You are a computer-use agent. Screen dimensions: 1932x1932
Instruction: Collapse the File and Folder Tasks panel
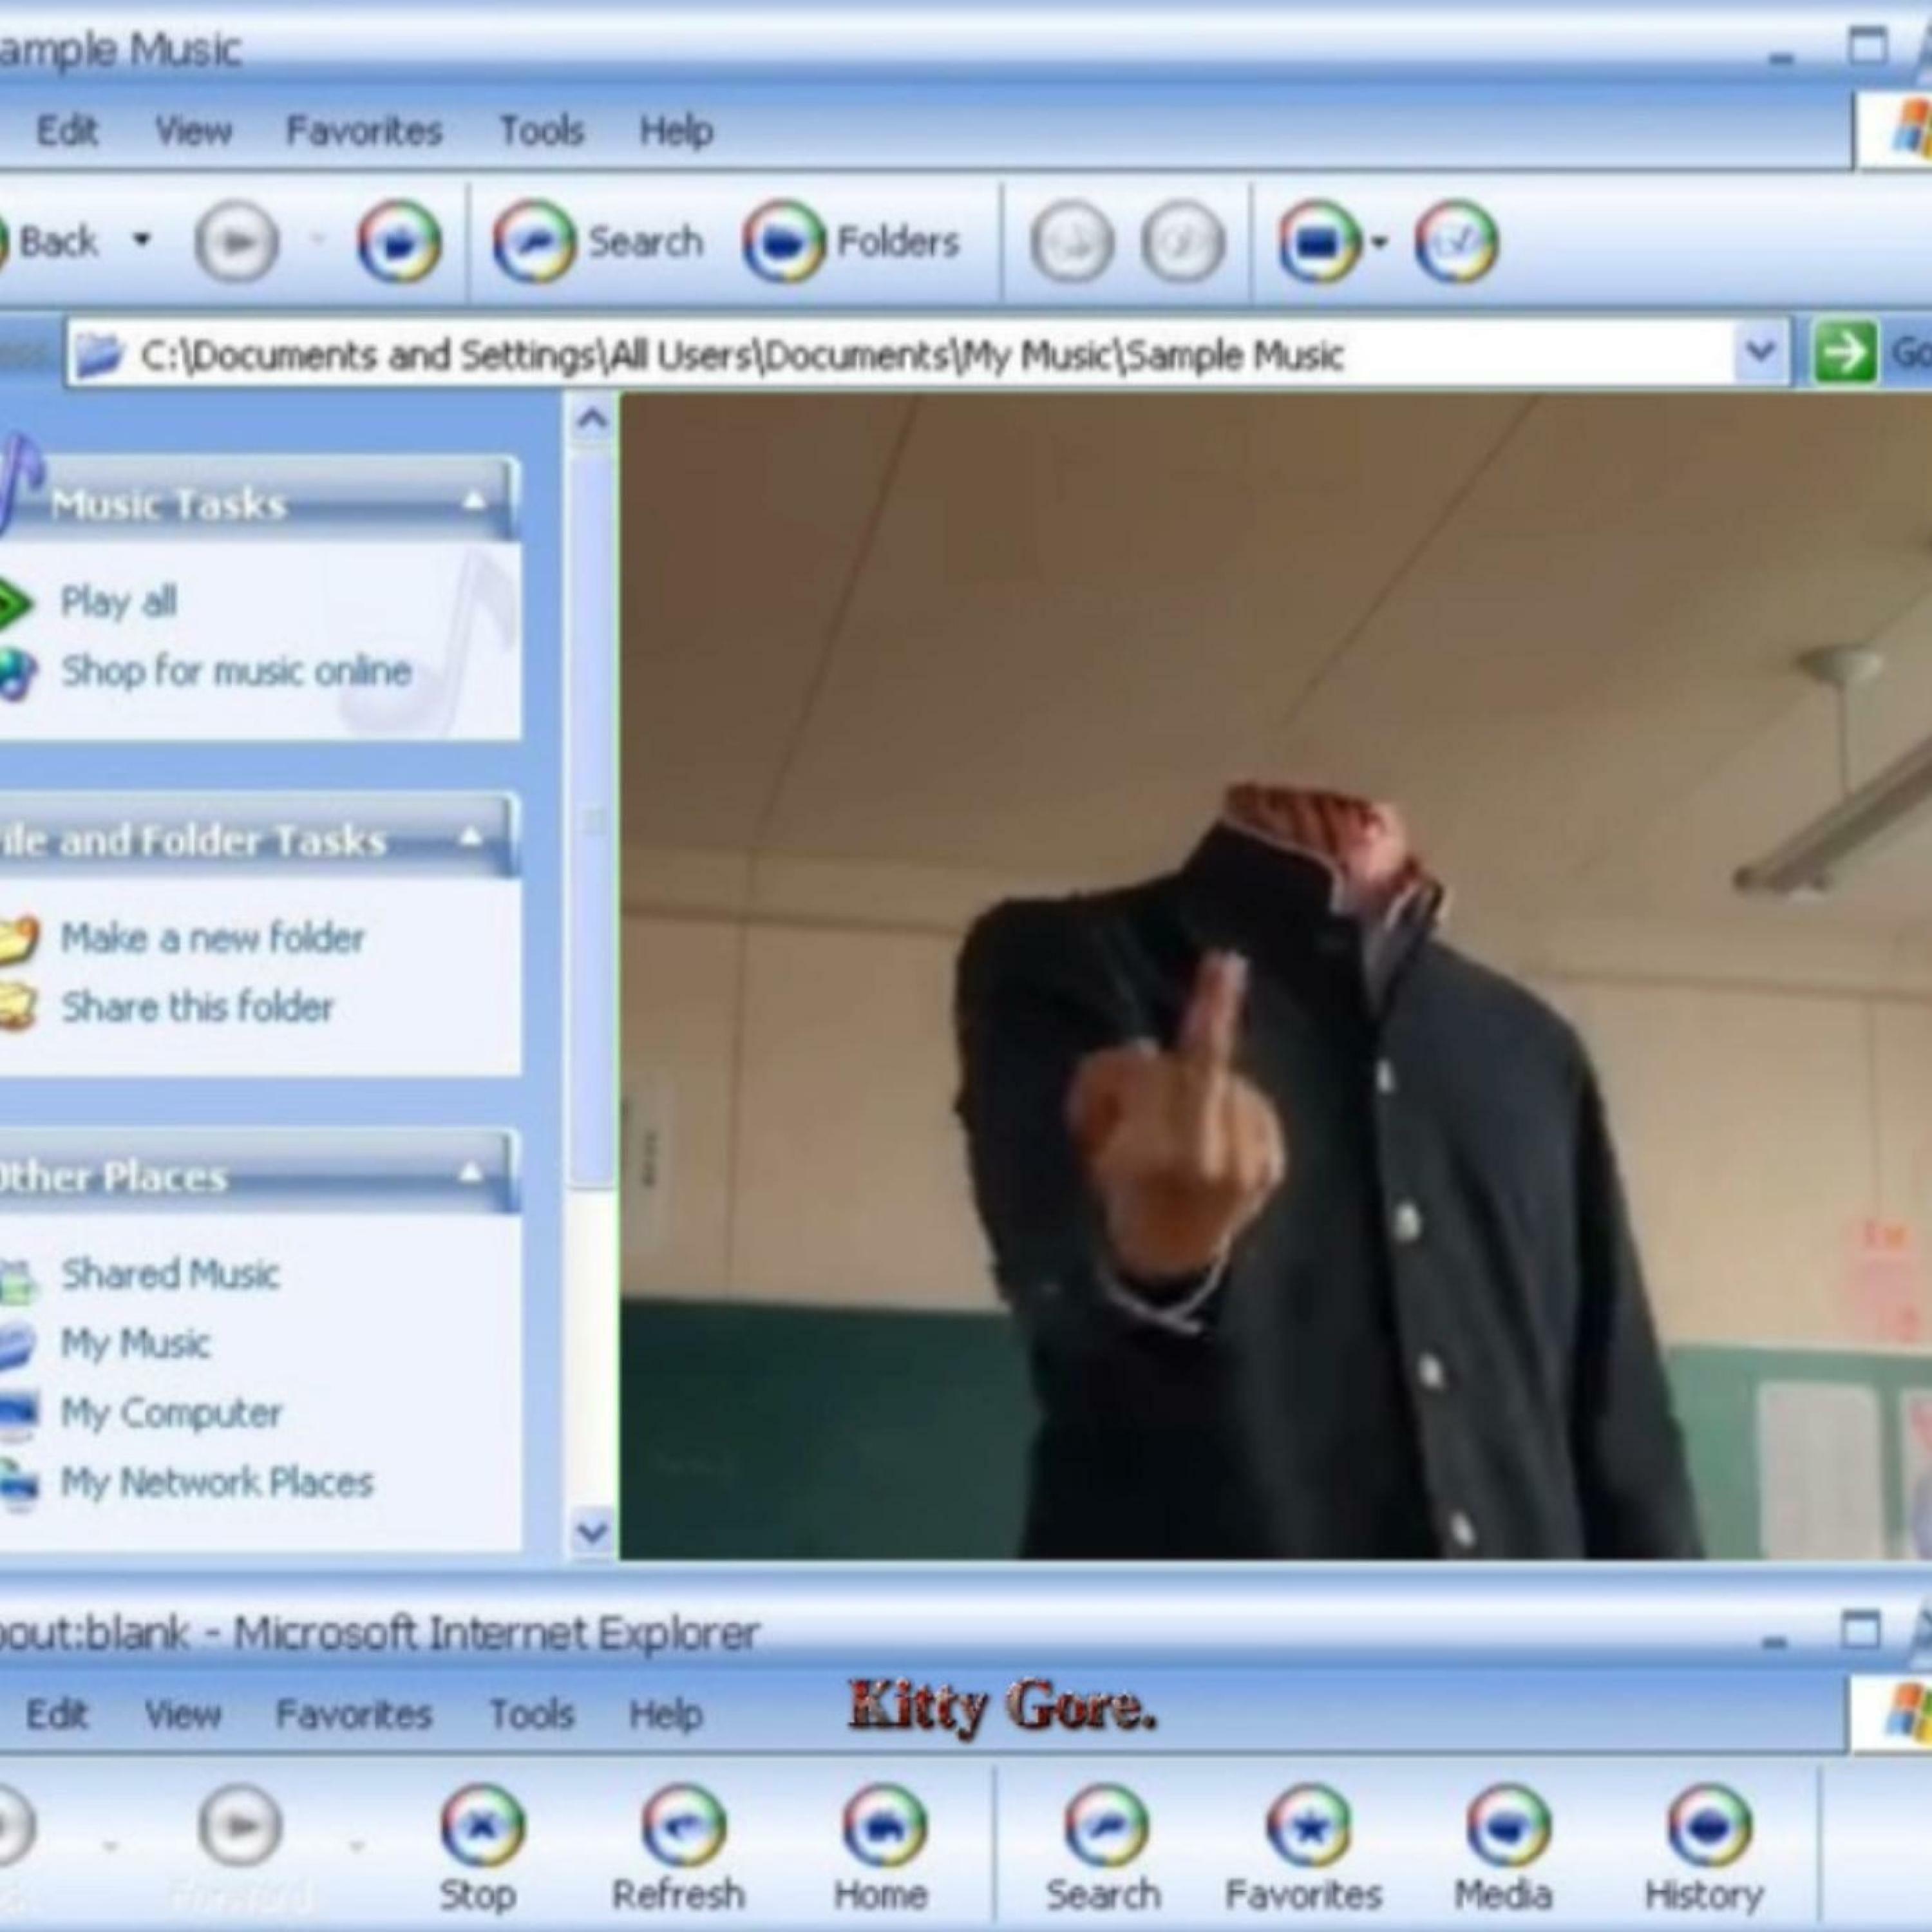coord(472,838)
